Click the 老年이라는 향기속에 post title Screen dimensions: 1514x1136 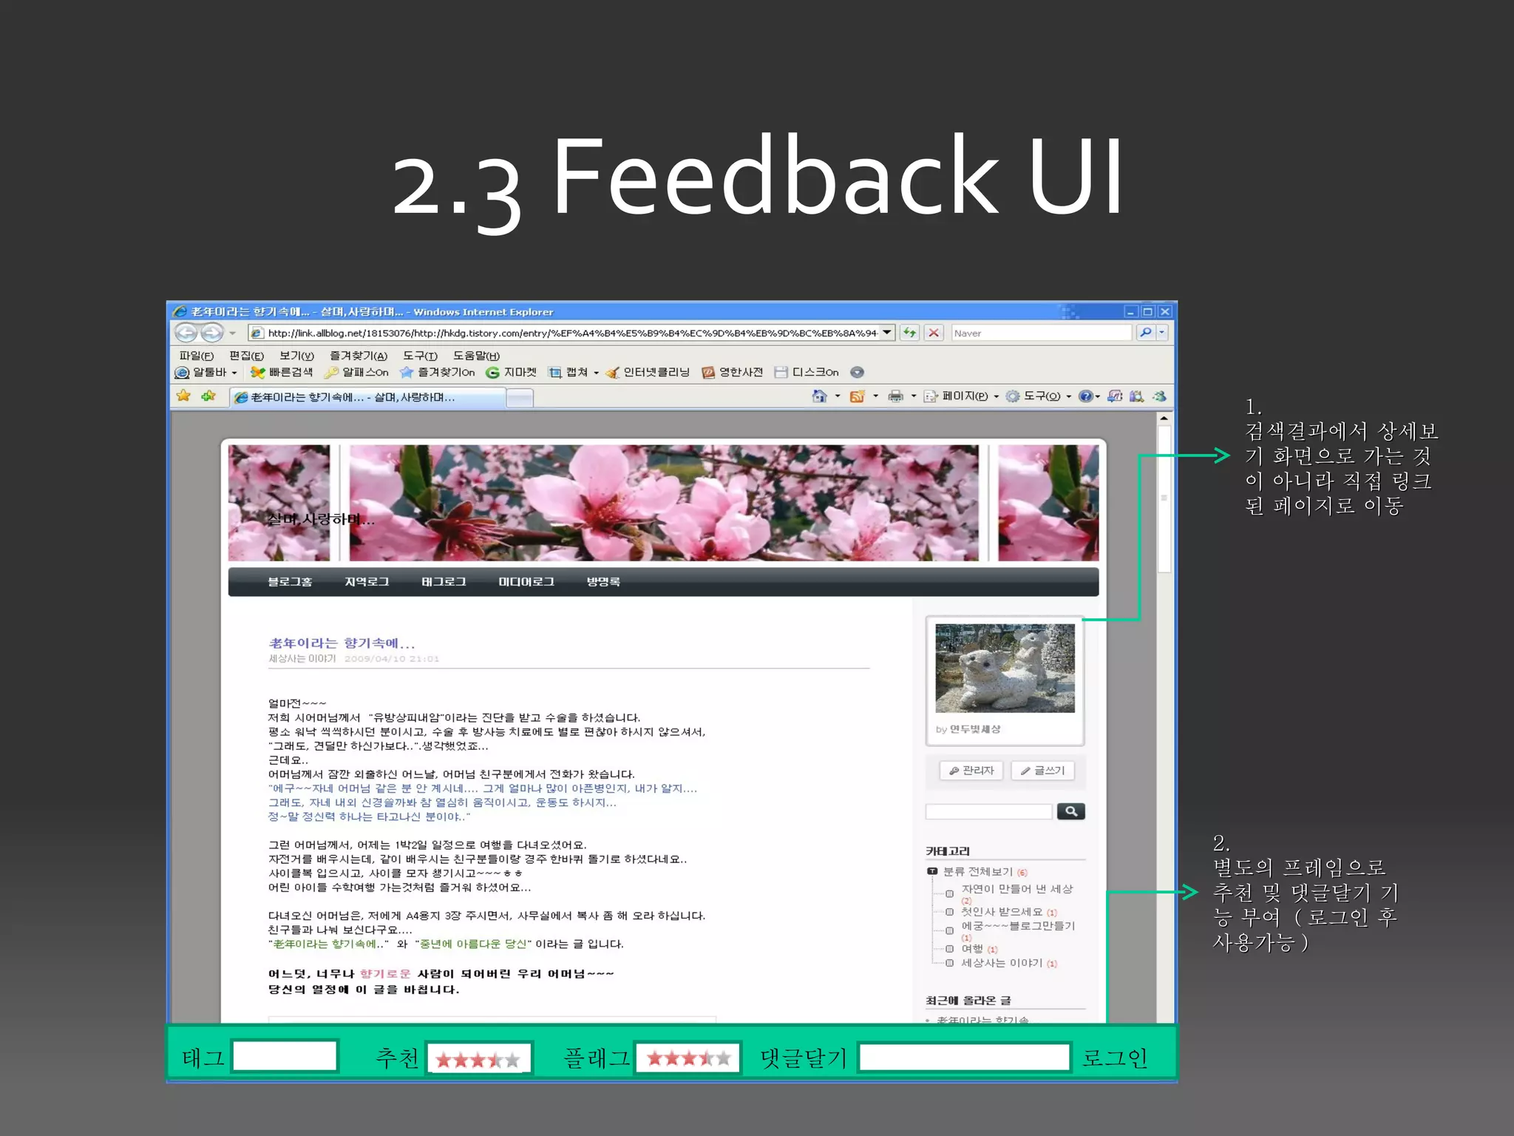click(342, 643)
